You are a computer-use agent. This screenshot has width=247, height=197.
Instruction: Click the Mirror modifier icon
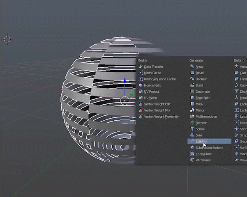tap(192, 110)
